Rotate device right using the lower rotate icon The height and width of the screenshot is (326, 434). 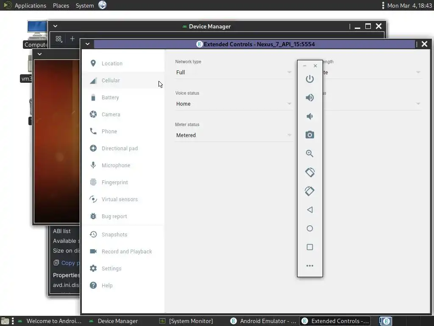(x=309, y=191)
